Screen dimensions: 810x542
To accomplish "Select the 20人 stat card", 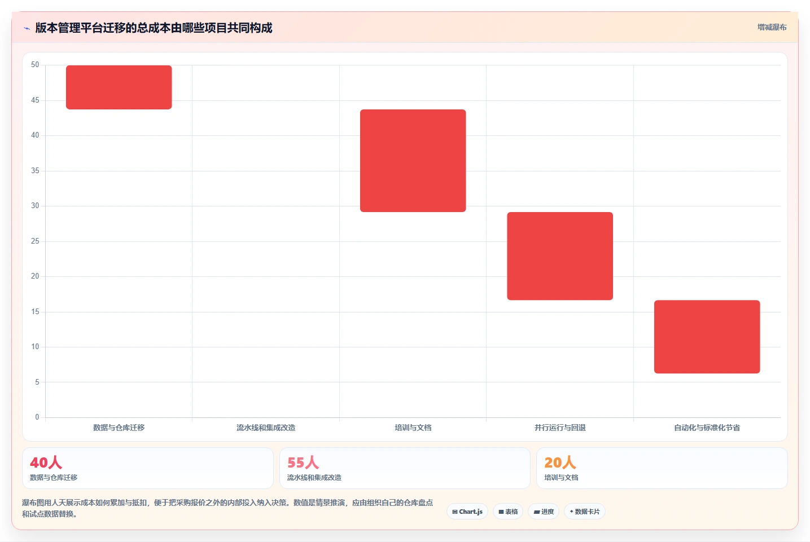I will [x=662, y=468].
